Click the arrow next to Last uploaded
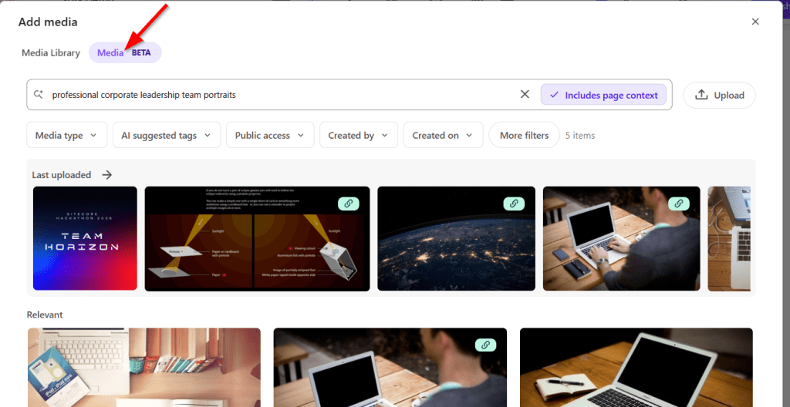 pos(106,175)
